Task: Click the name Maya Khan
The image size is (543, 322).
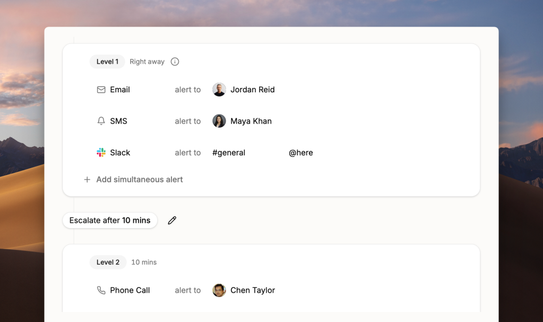Action: 251,121
